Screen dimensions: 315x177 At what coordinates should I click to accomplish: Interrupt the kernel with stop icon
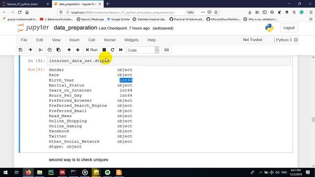point(104,50)
